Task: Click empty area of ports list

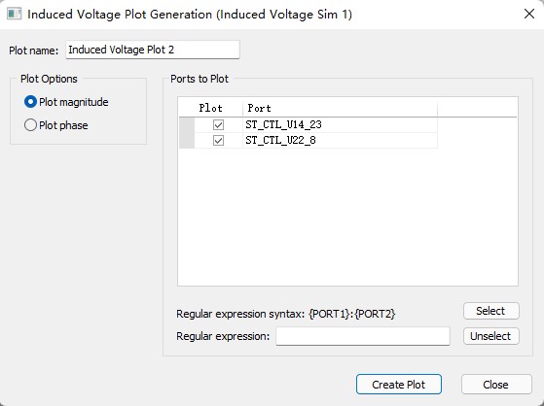Action: point(347,217)
